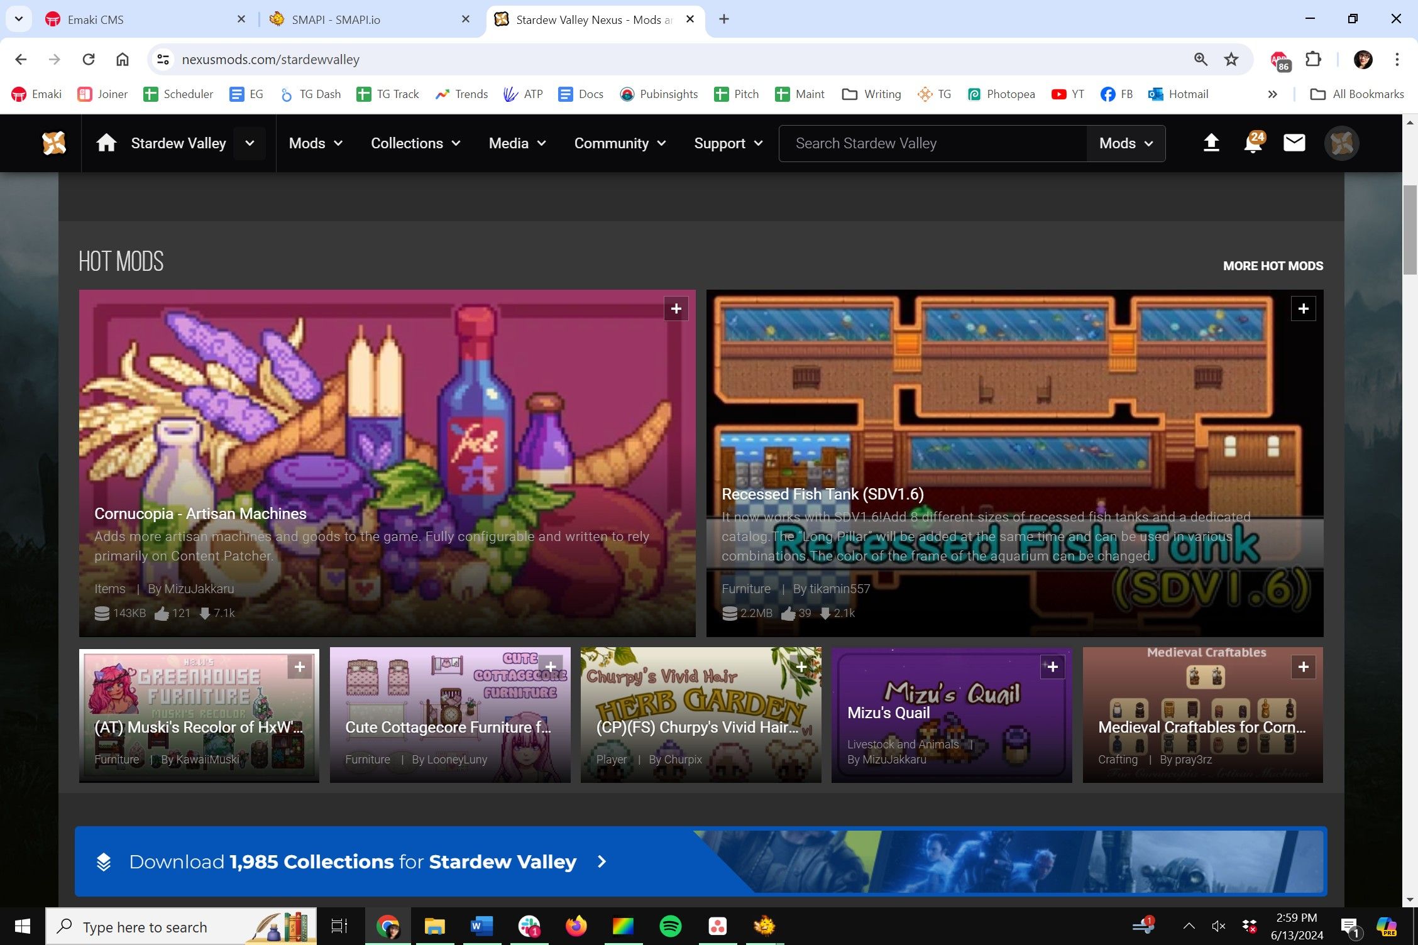The width and height of the screenshot is (1418, 945).
Task: Show more bookmarks with the chevron
Action: (1272, 94)
